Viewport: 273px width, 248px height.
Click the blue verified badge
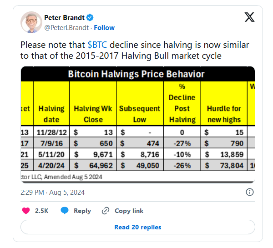pyautogui.click(x=90, y=18)
